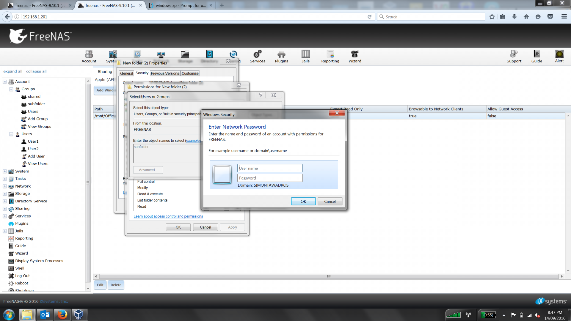Image resolution: width=571 pixels, height=321 pixels.
Task: Expand the Network tree node
Action: tap(5, 186)
